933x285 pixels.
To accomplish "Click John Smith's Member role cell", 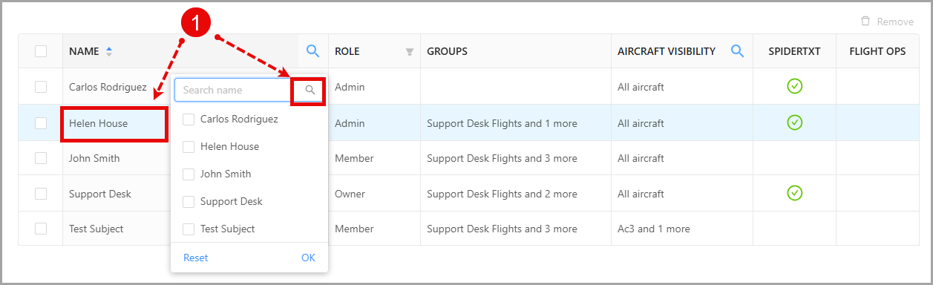I will pos(354,158).
